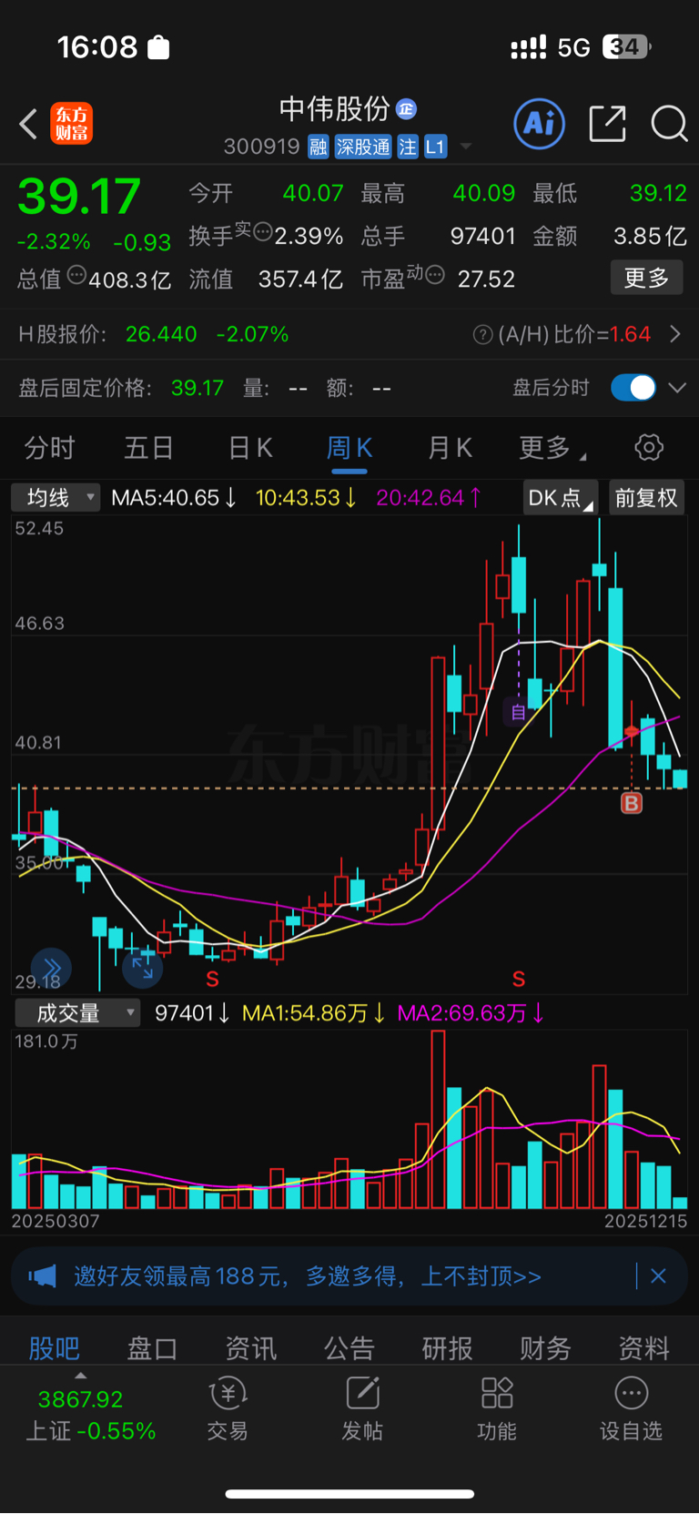
Task: Expand the 盘后分时 chevron
Action: pyautogui.click(x=677, y=388)
